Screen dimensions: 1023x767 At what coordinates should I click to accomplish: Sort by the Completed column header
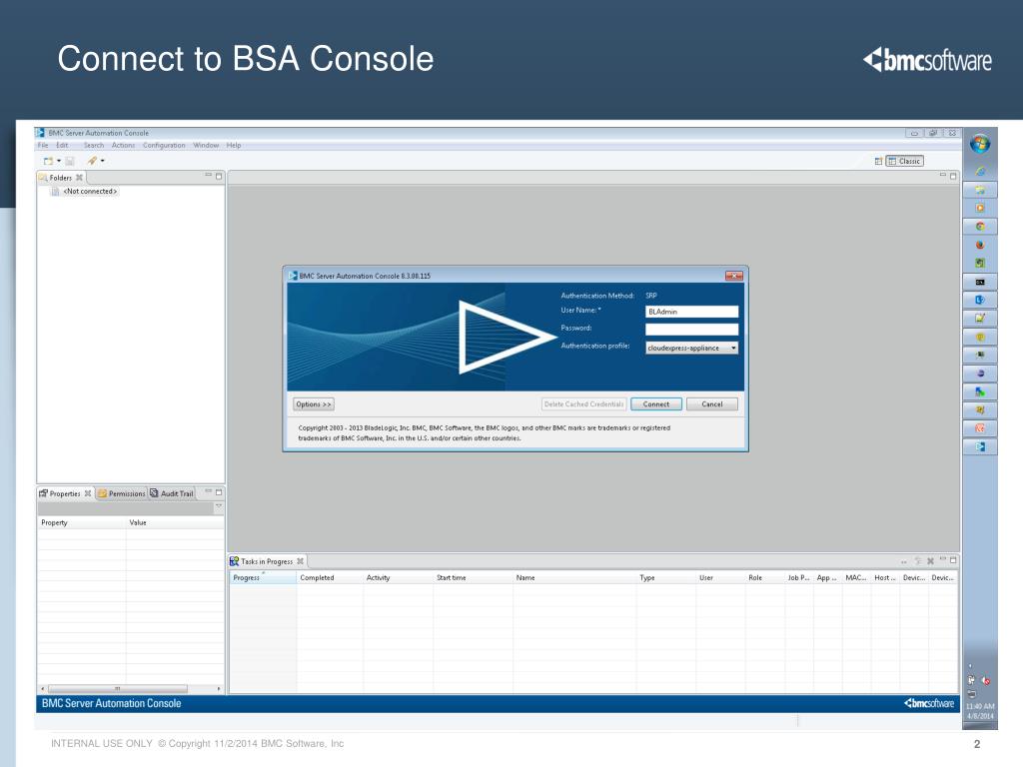(x=330, y=578)
